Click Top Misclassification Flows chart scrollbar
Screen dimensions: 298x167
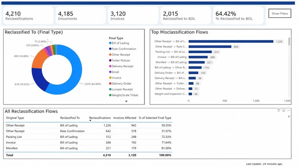click(x=289, y=41)
